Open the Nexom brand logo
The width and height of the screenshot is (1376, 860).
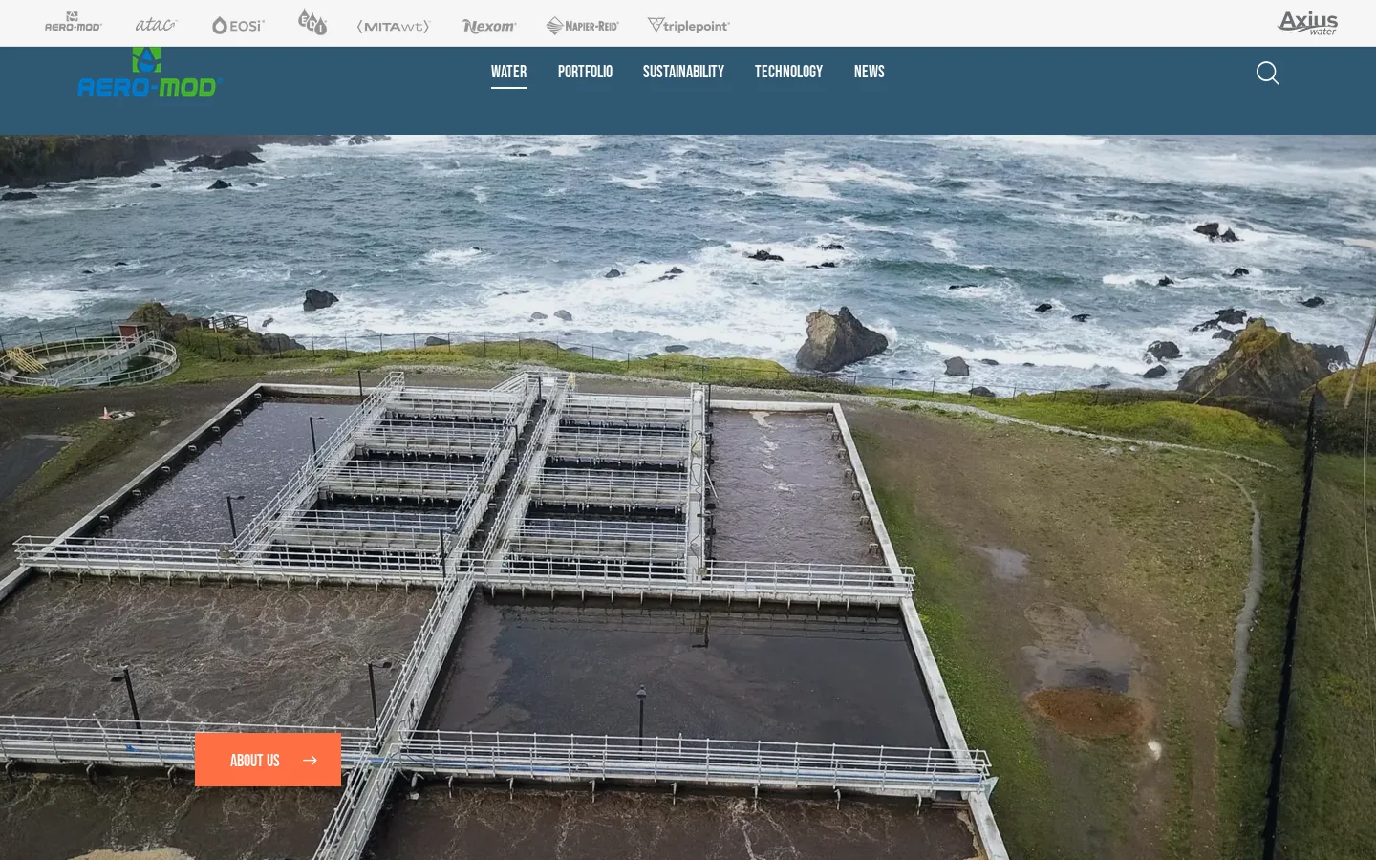(x=489, y=26)
